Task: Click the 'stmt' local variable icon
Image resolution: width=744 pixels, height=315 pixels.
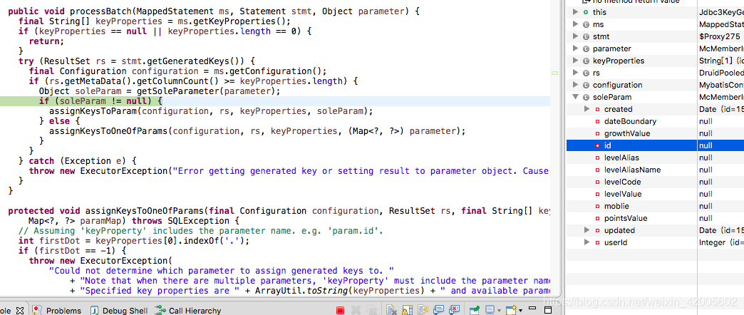Action: tap(586, 36)
